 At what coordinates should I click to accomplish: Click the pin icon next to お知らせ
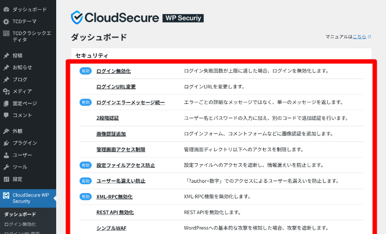pos(6,67)
